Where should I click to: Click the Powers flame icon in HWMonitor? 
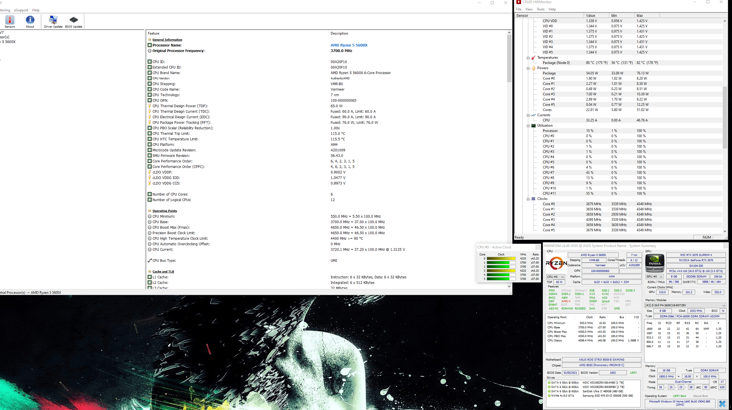coord(534,68)
